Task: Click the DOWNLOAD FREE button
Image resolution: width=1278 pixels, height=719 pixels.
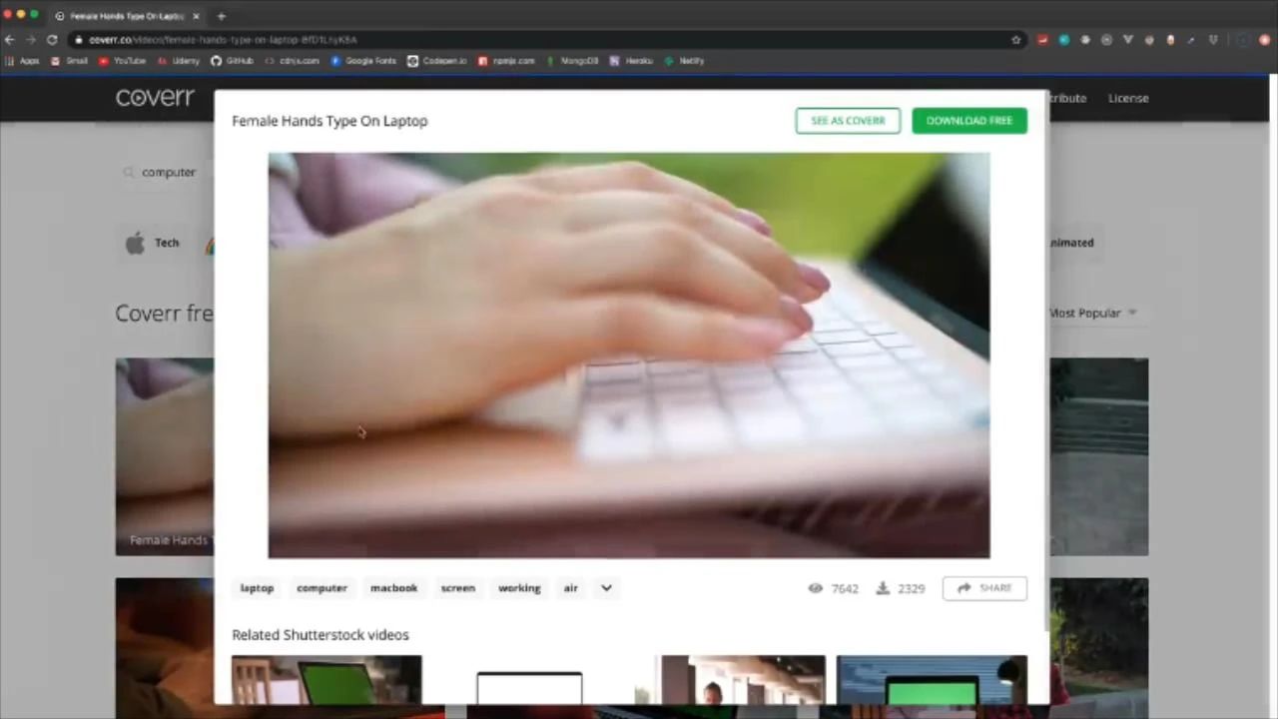Action: tap(969, 121)
